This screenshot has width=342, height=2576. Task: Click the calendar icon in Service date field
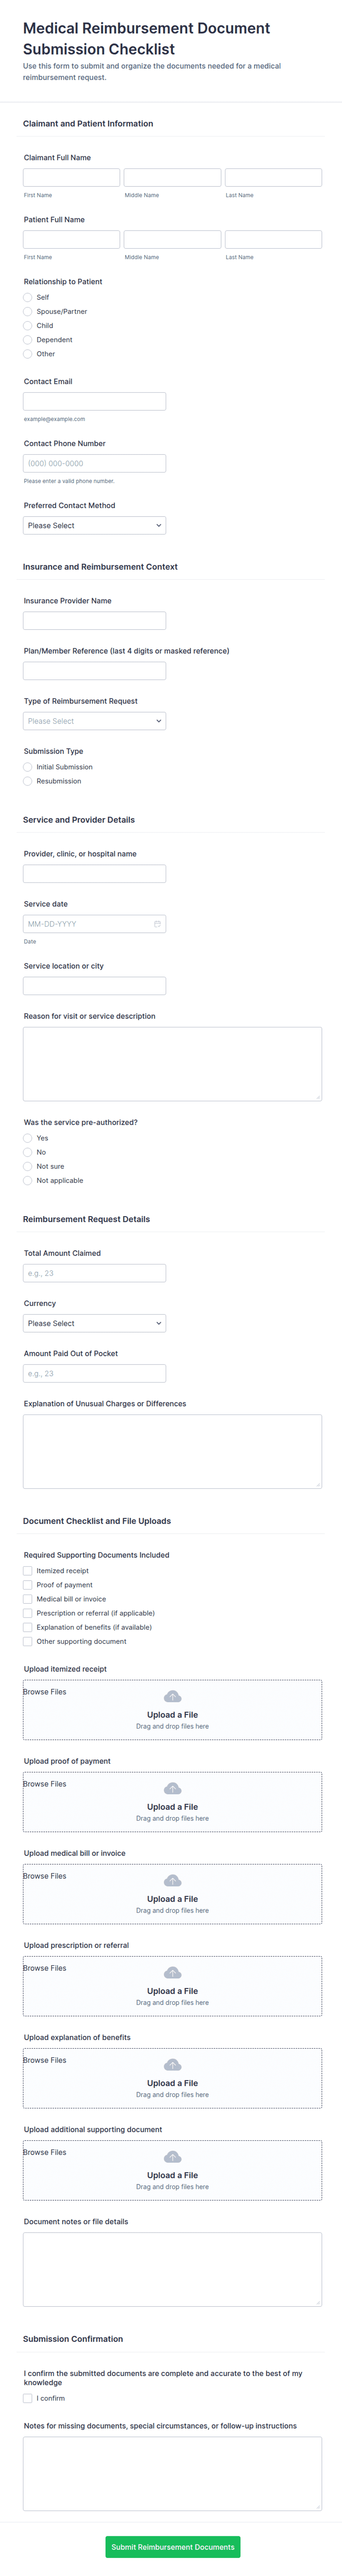[x=157, y=924]
